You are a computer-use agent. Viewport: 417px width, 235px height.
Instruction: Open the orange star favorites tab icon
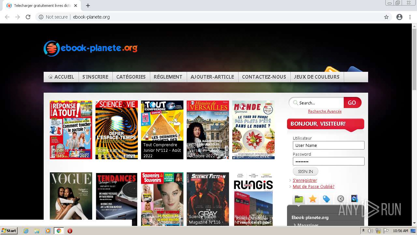(313, 199)
